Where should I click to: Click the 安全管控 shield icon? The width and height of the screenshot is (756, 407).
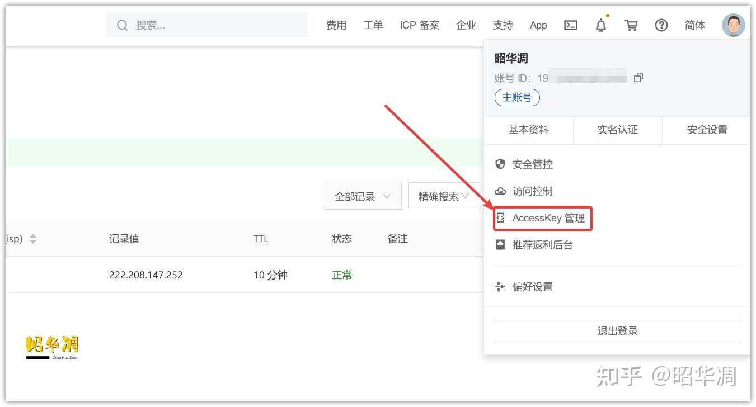500,164
